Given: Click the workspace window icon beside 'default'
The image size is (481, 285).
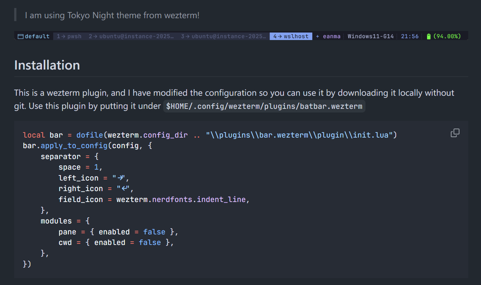Looking at the screenshot, I should tap(20, 36).
